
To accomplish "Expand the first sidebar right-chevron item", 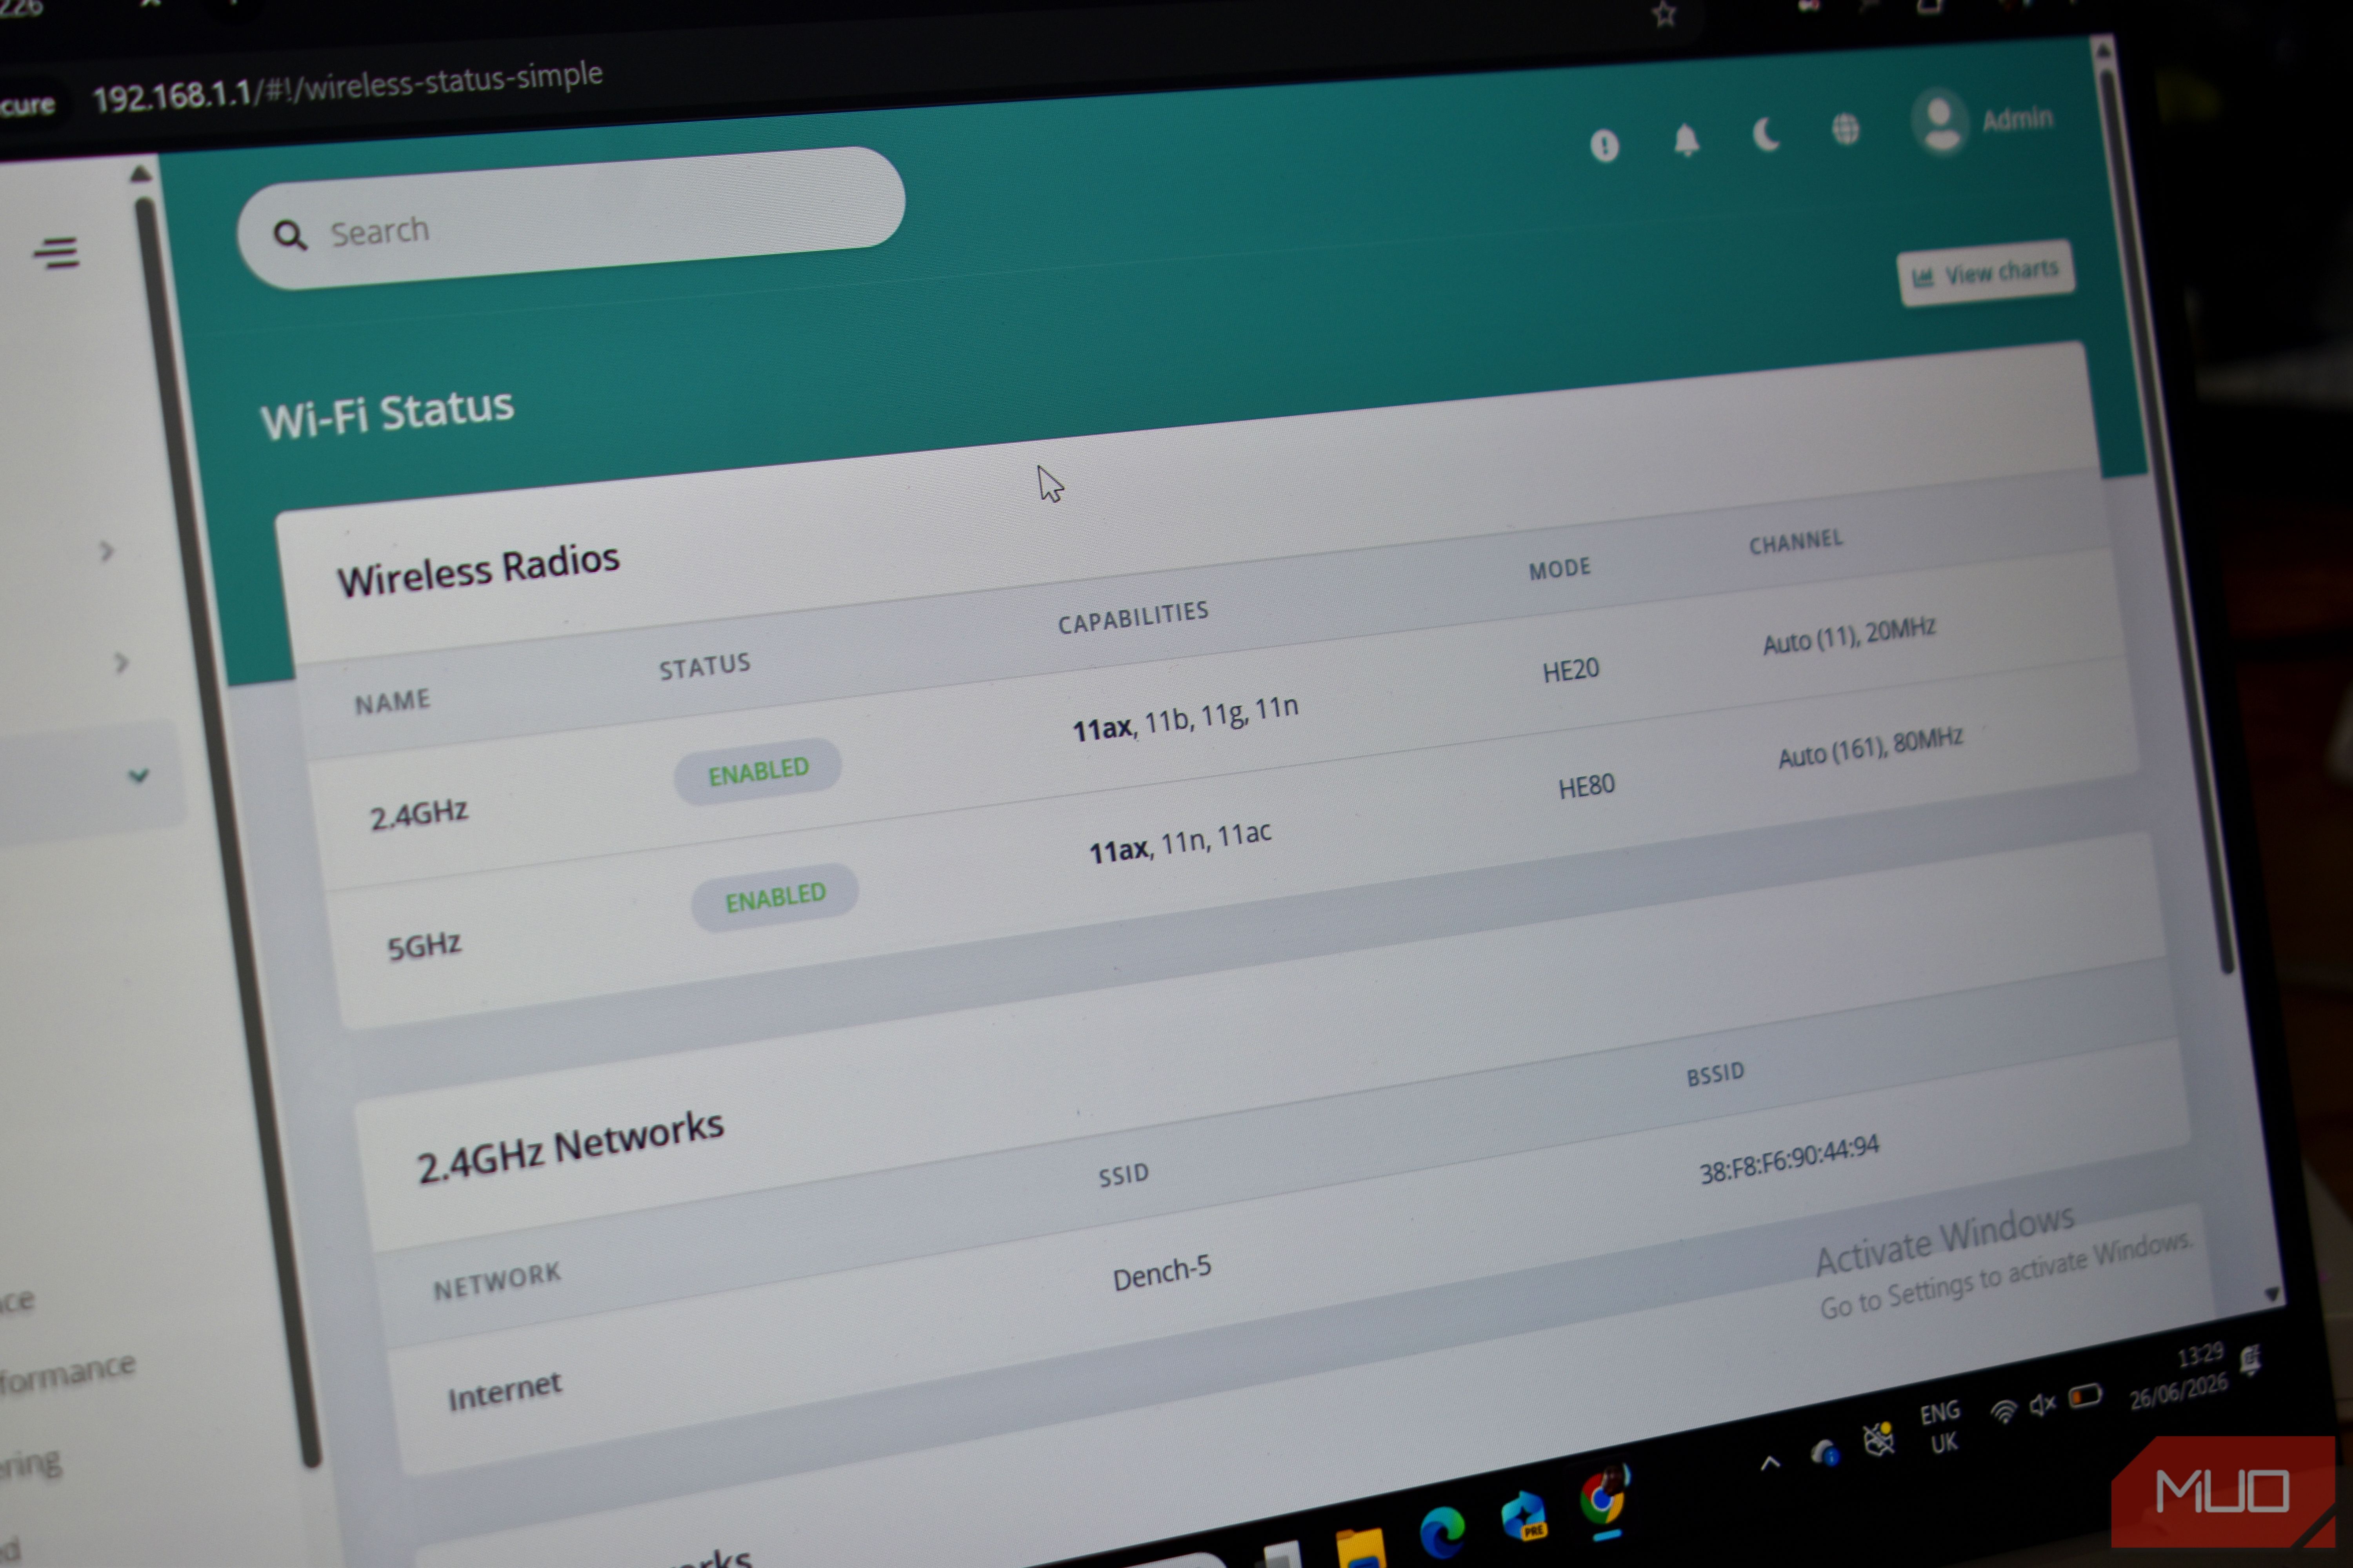I will tap(107, 551).
